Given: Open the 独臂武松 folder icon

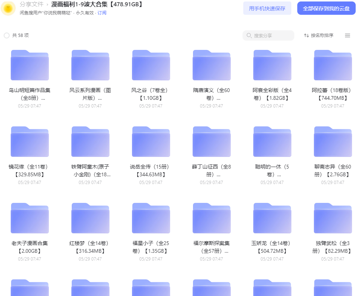Looking at the screenshot, I should [x=333, y=218].
